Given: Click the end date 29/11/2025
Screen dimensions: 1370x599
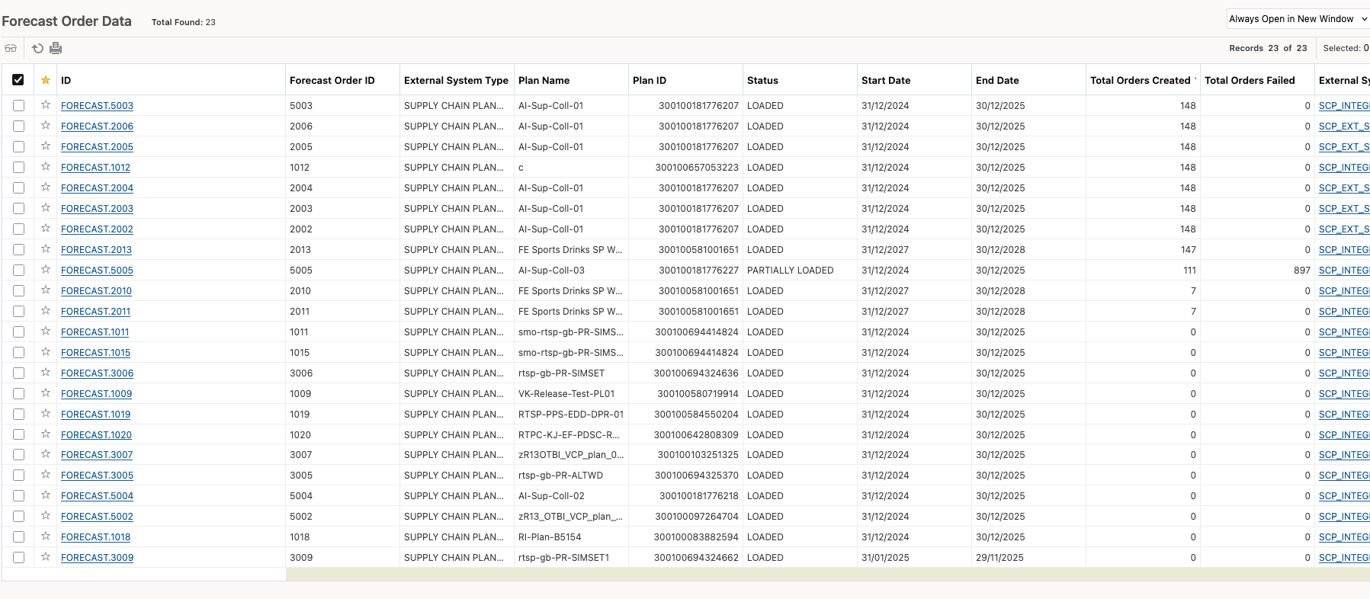Looking at the screenshot, I should tap(1000, 558).
